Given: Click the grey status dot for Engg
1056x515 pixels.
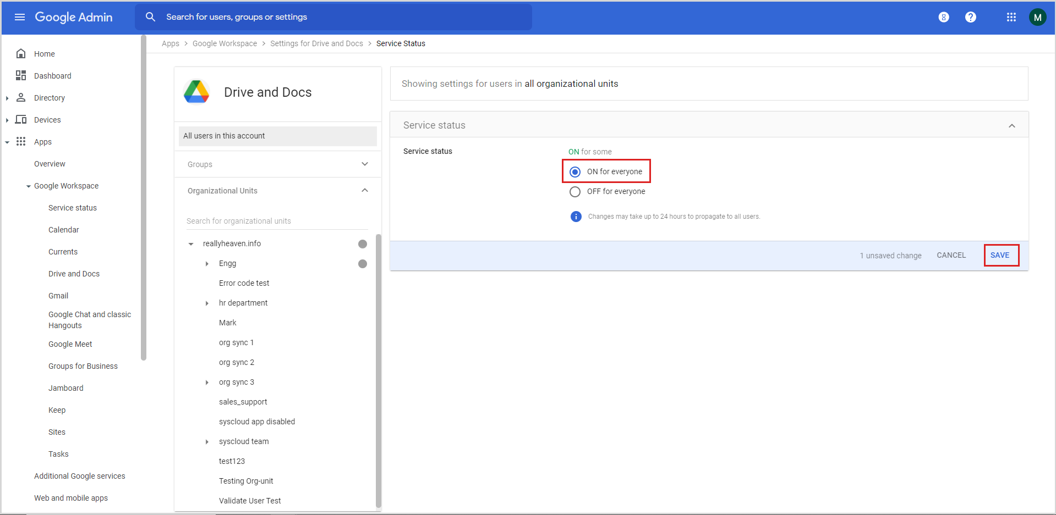Looking at the screenshot, I should 363,264.
